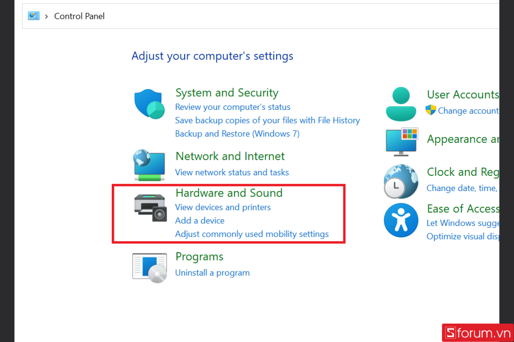The height and width of the screenshot is (342, 514).
Task: Click the Appearance monitor icon
Action: [x=402, y=142]
